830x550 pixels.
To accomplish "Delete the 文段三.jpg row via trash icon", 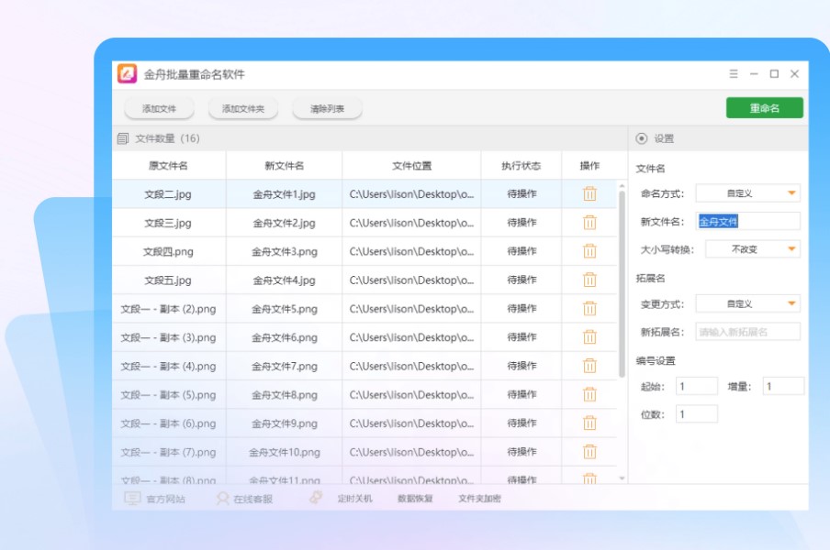I will (x=589, y=223).
